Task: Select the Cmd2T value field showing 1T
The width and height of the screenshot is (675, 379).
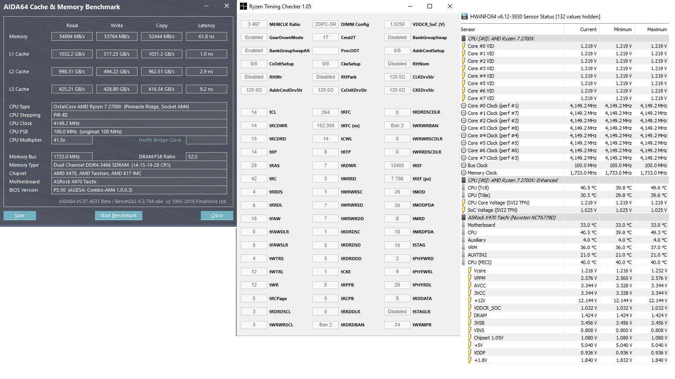Action: [x=326, y=38]
